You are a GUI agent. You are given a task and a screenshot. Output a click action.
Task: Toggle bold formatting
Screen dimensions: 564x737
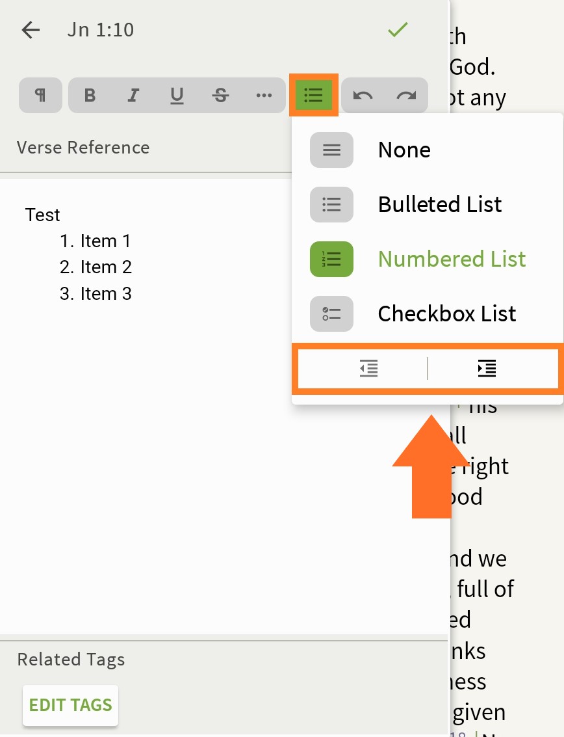90,96
